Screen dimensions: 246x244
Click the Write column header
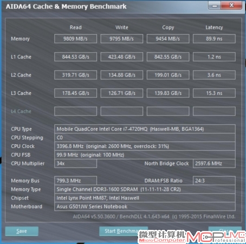(122, 27)
